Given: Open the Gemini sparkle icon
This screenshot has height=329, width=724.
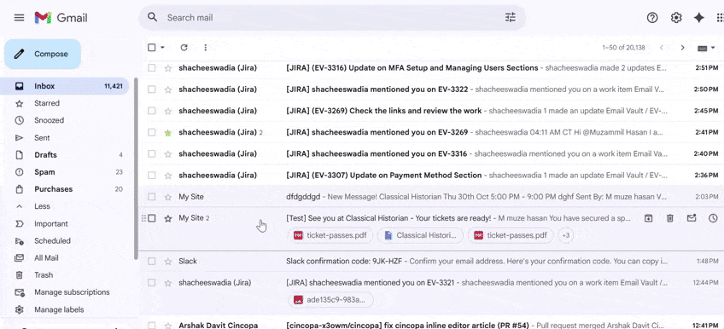Looking at the screenshot, I should click(x=699, y=18).
